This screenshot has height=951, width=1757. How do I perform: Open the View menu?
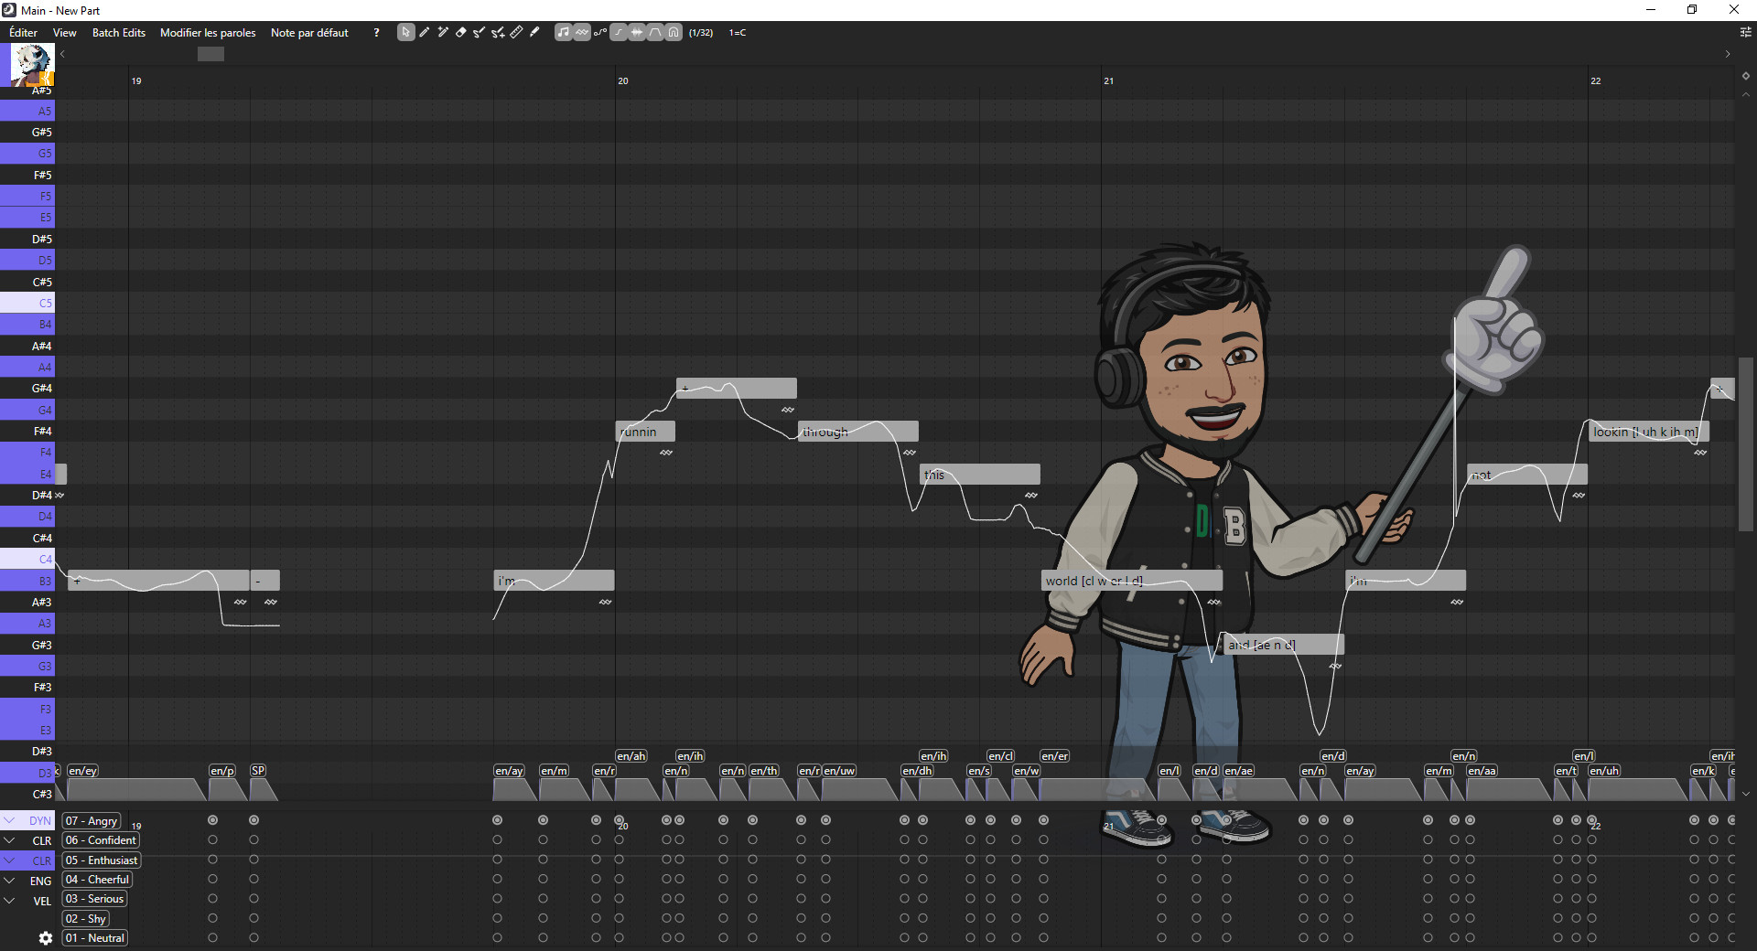click(x=65, y=33)
